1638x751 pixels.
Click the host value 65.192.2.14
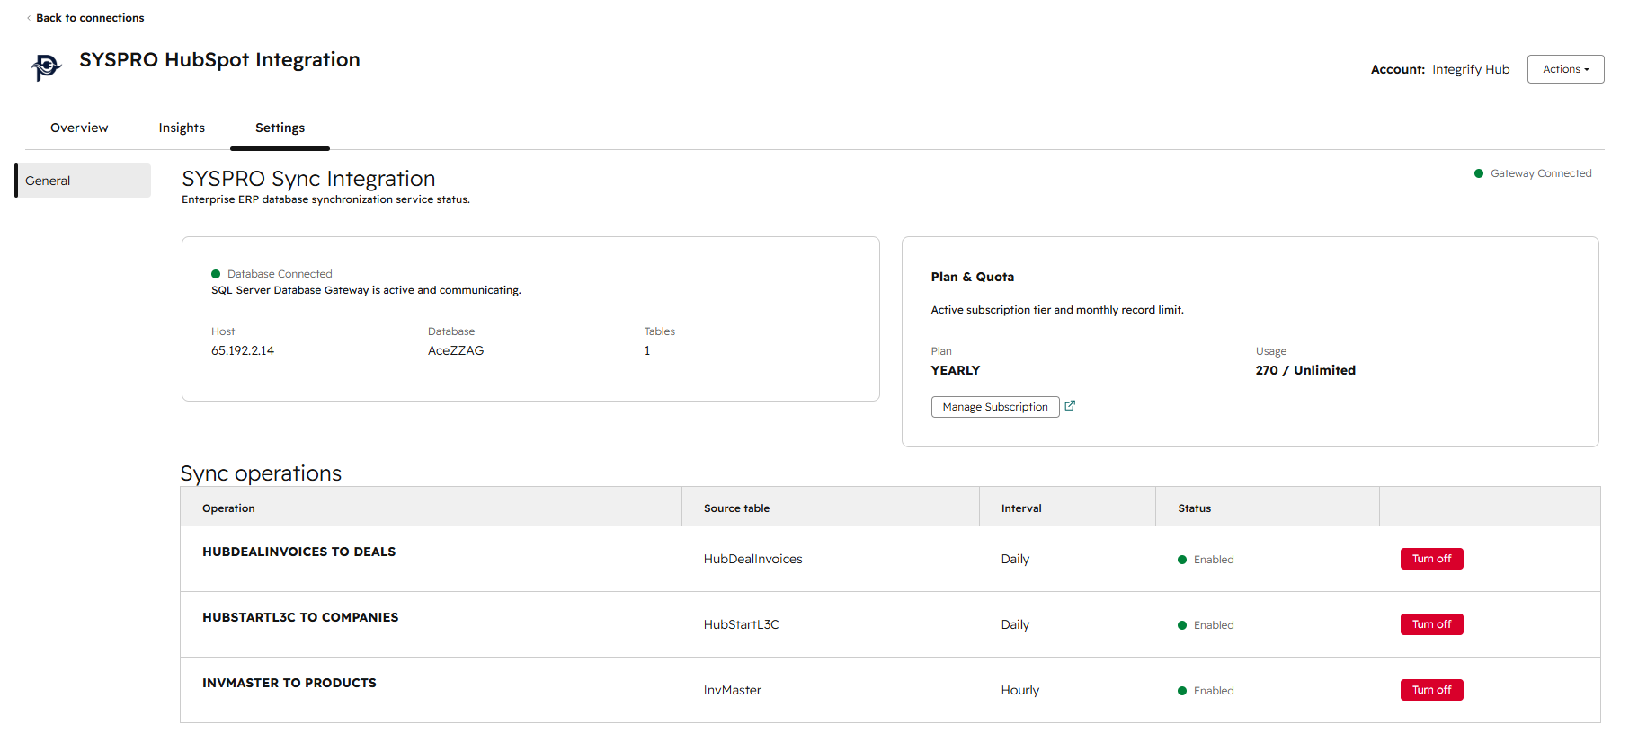click(x=243, y=350)
